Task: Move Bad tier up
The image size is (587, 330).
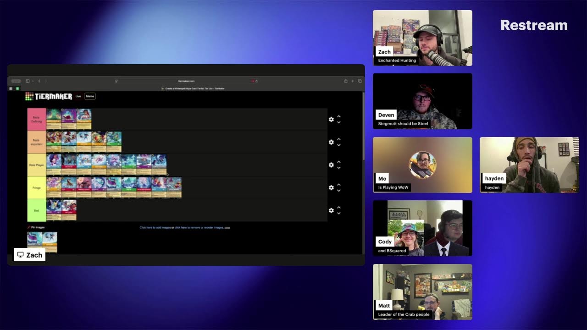Action: [339, 208]
